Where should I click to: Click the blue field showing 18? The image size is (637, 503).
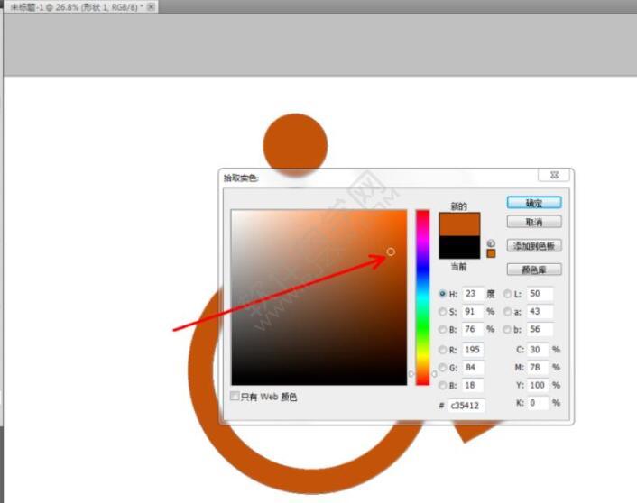[x=473, y=385]
